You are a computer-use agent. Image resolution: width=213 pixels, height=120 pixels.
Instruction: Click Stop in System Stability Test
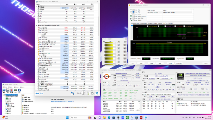click(141, 63)
